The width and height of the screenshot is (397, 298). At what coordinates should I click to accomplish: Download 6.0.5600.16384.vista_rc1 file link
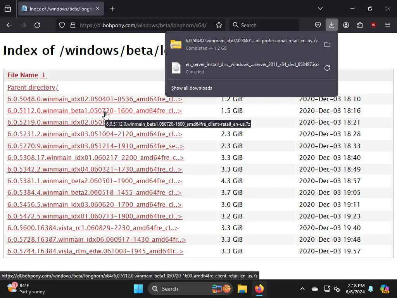coord(93,228)
